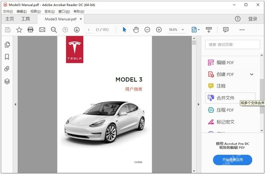This screenshot has height=175, width=266.
Task: Open the bookmarks panel icon
Action: (x=7, y=57)
